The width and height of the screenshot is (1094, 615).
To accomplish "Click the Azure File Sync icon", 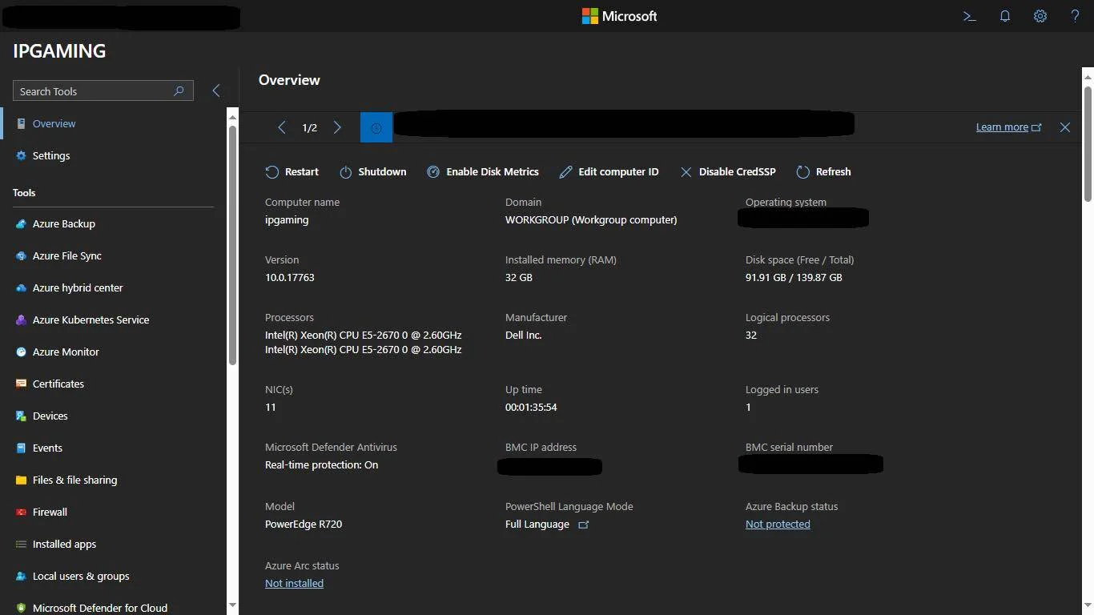I will click(x=21, y=256).
